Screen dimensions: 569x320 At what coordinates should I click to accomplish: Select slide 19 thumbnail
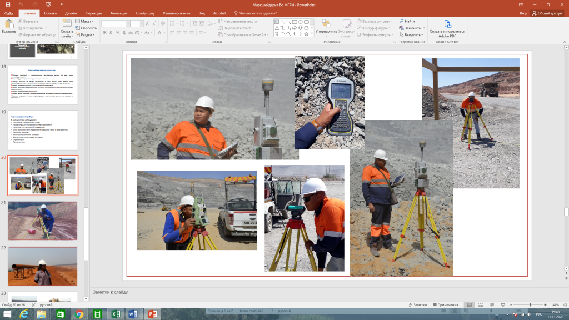[x=43, y=130]
